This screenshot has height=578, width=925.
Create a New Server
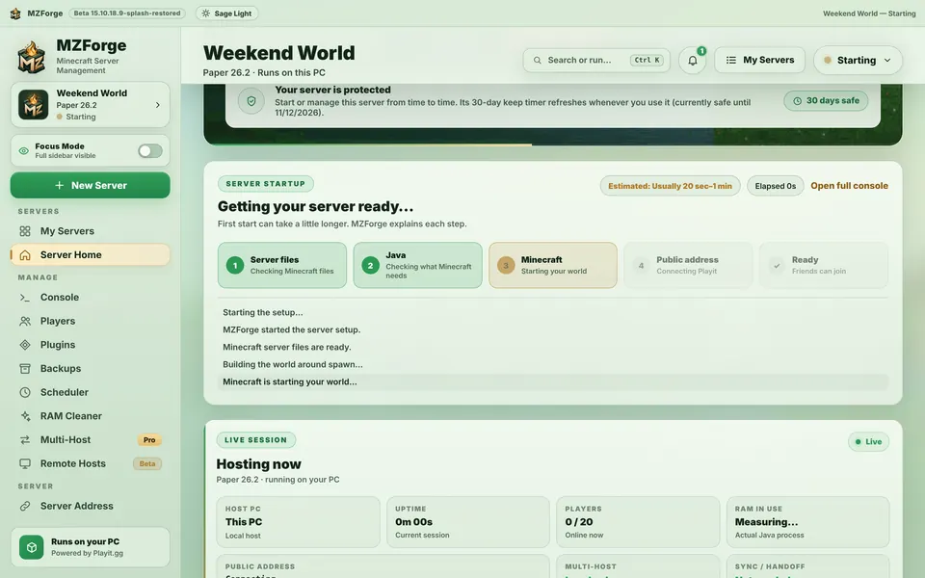click(x=91, y=185)
